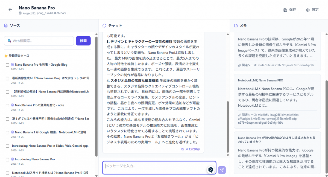The width and height of the screenshot is (328, 177).
Task: Click chat heading 4. スタジオ品質の高度な編集機能
Action: (133, 80)
